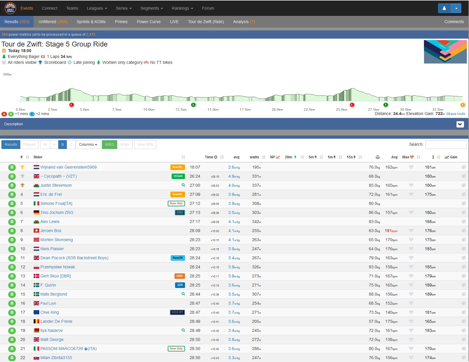Click the Search input field
Image resolution: width=469 pixels, height=362 pixels.
pyautogui.click(x=446, y=145)
